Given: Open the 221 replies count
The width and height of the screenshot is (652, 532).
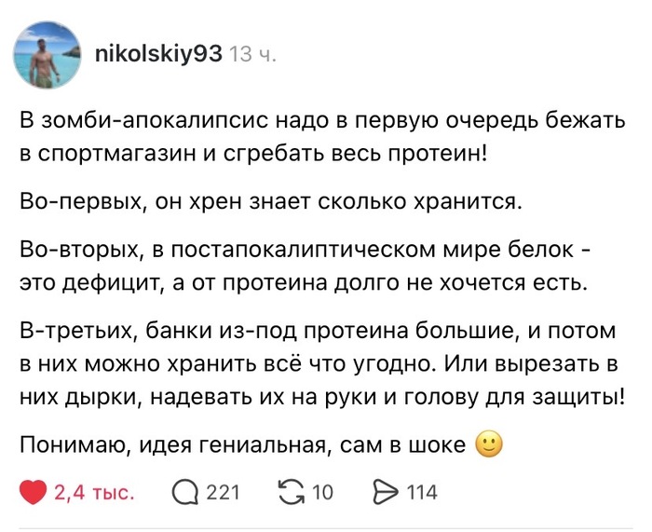Looking at the screenshot, I should click(224, 493).
